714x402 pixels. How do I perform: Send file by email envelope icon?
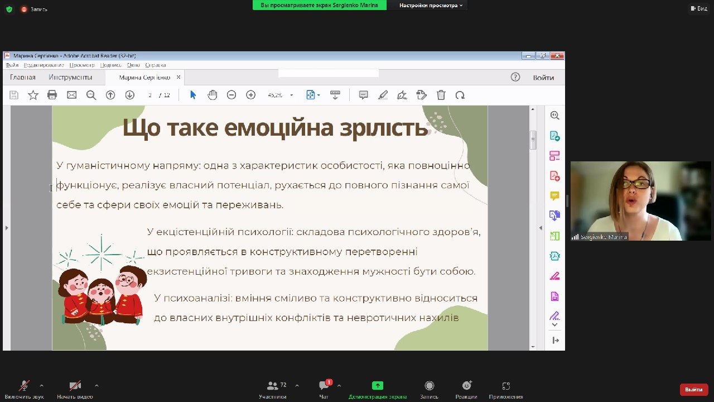pos(71,95)
